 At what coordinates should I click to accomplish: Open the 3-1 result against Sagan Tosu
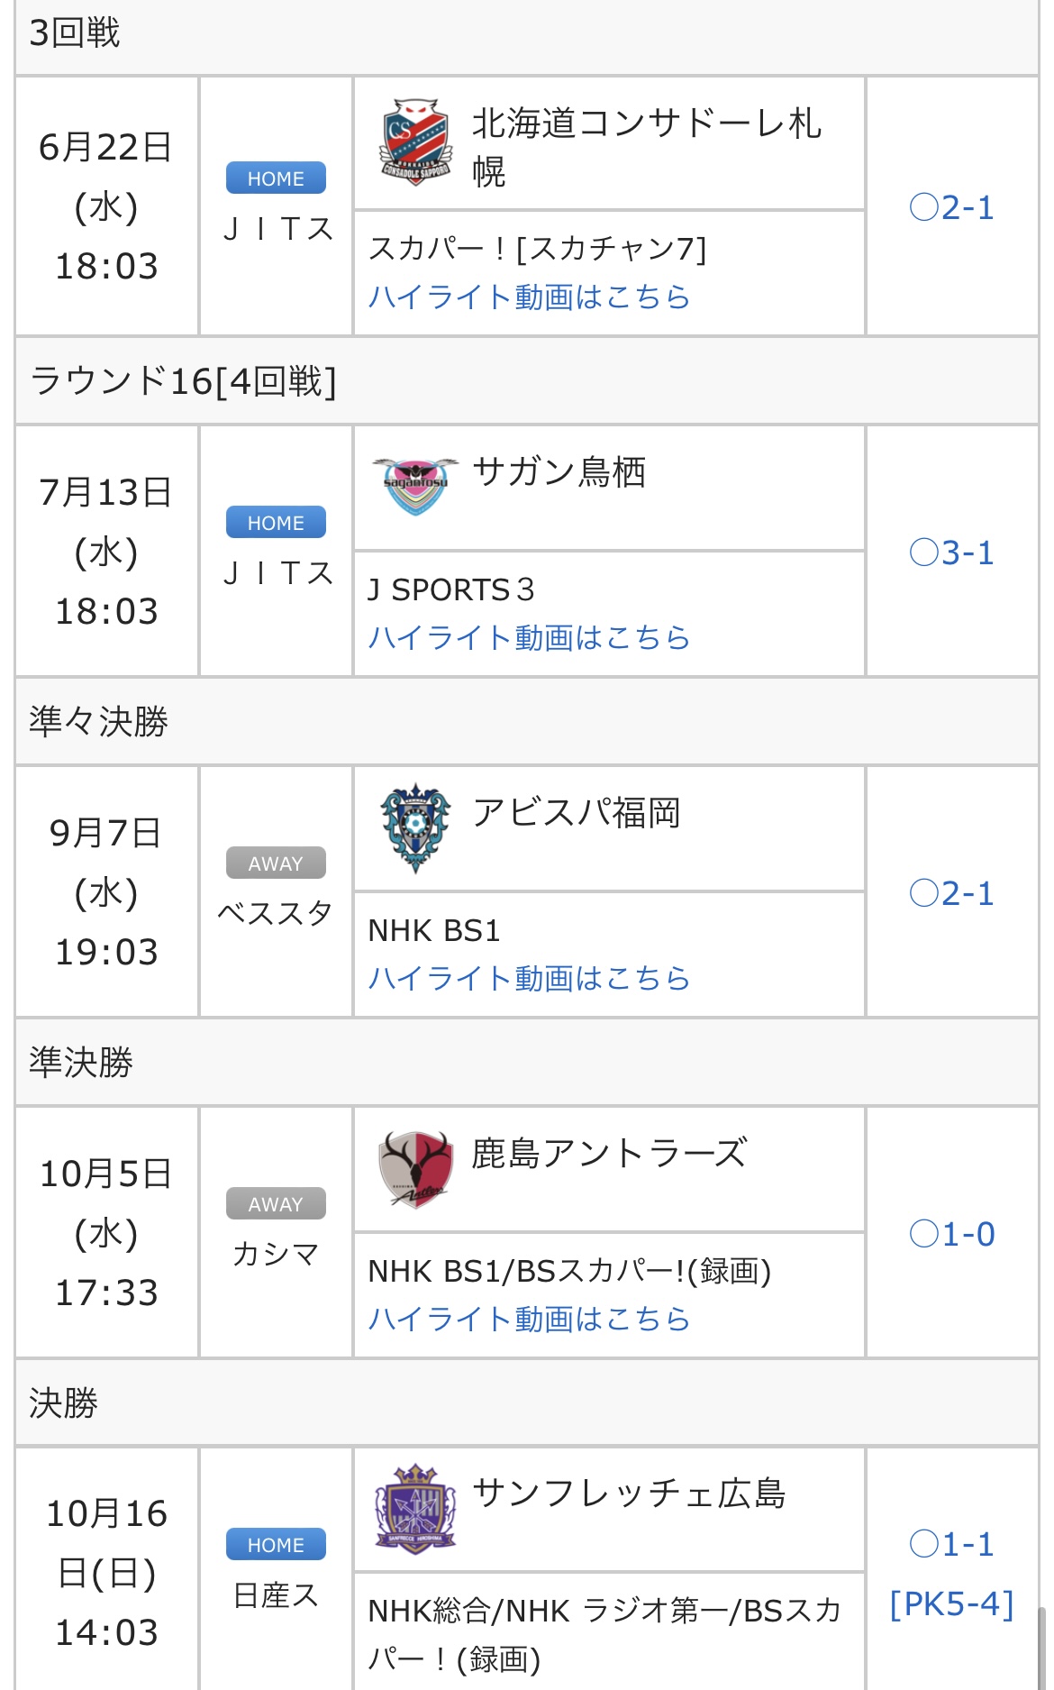click(x=951, y=553)
